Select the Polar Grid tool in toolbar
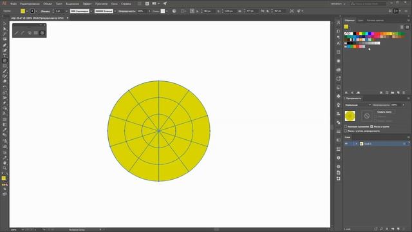The width and height of the screenshot is (412, 232). (5, 61)
